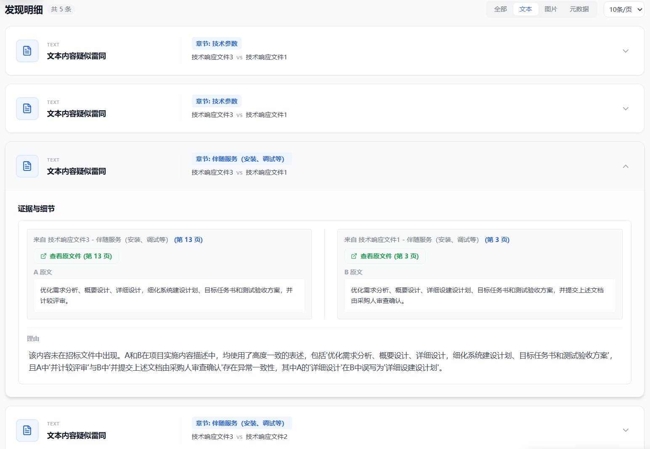Click the A 原文 label
650x449 pixels.
pyautogui.click(x=43, y=272)
